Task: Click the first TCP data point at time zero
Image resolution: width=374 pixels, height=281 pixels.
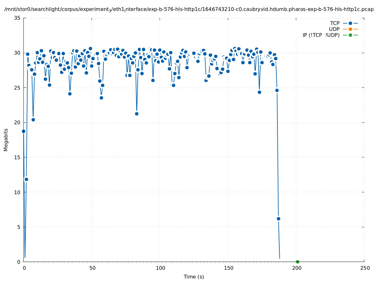Action: (23, 131)
